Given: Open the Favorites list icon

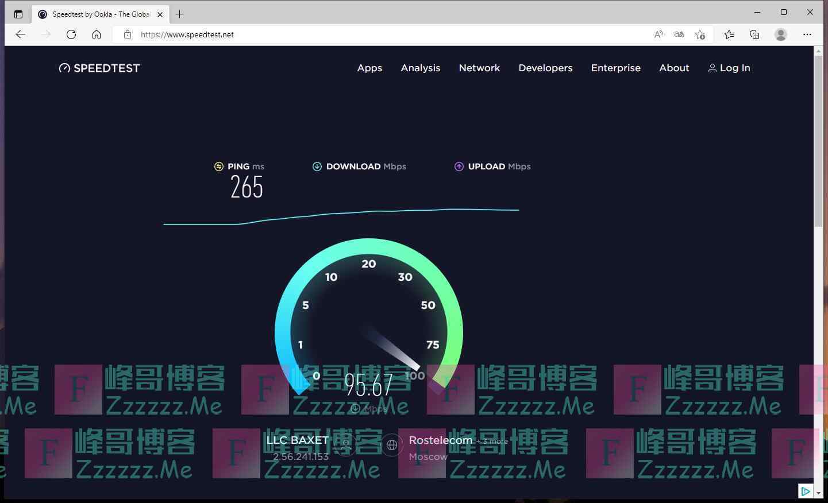Looking at the screenshot, I should (x=729, y=34).
